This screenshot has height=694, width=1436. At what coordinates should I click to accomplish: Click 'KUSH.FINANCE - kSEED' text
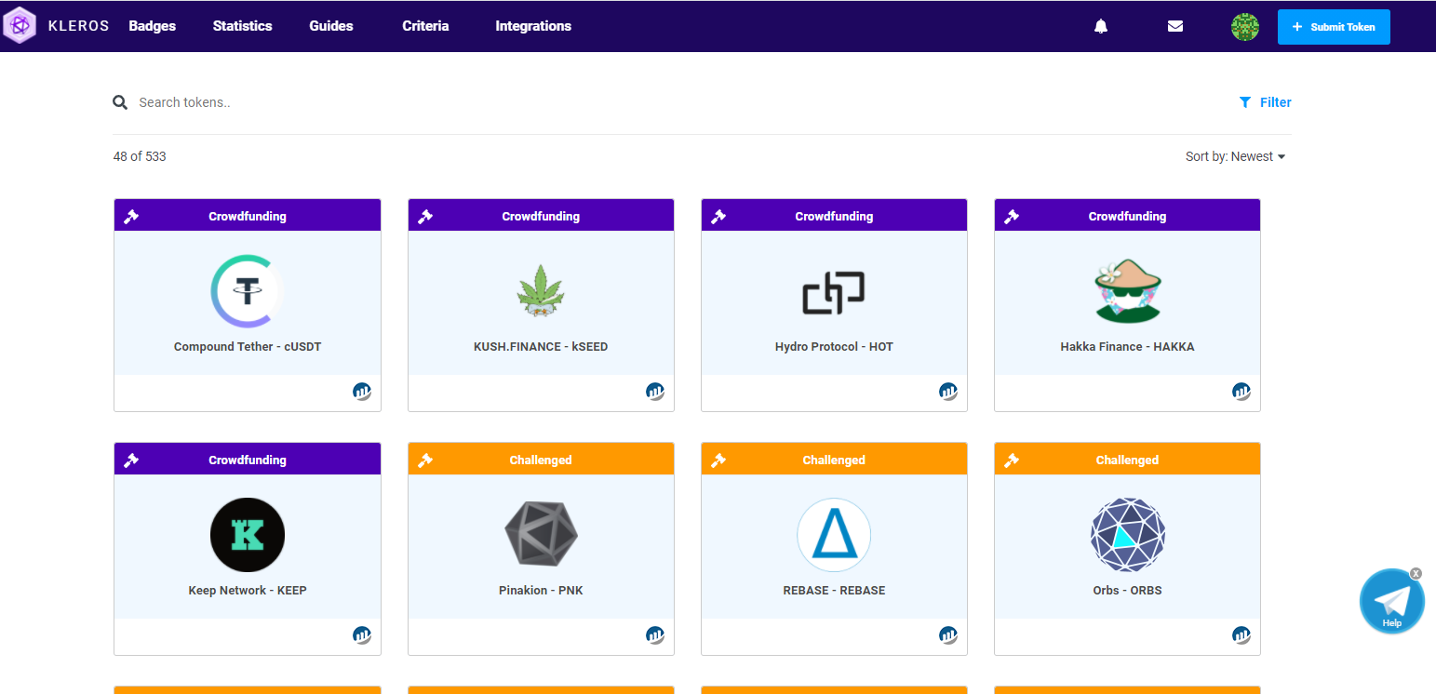coord(541,347)
